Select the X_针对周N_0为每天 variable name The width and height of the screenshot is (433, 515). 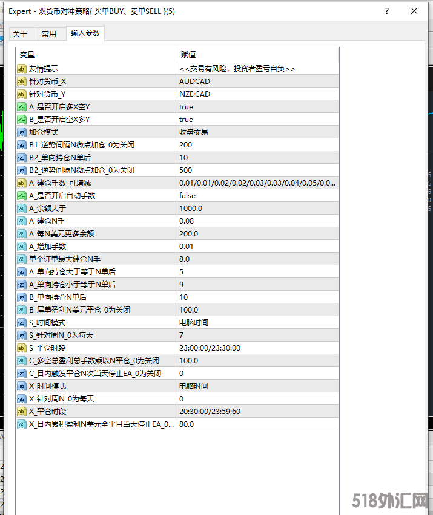click(62, 399)
